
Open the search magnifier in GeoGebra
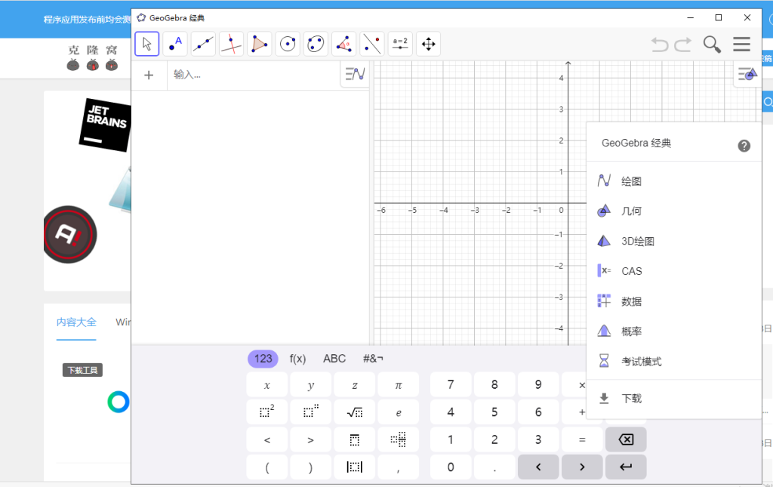click(712, 45)
